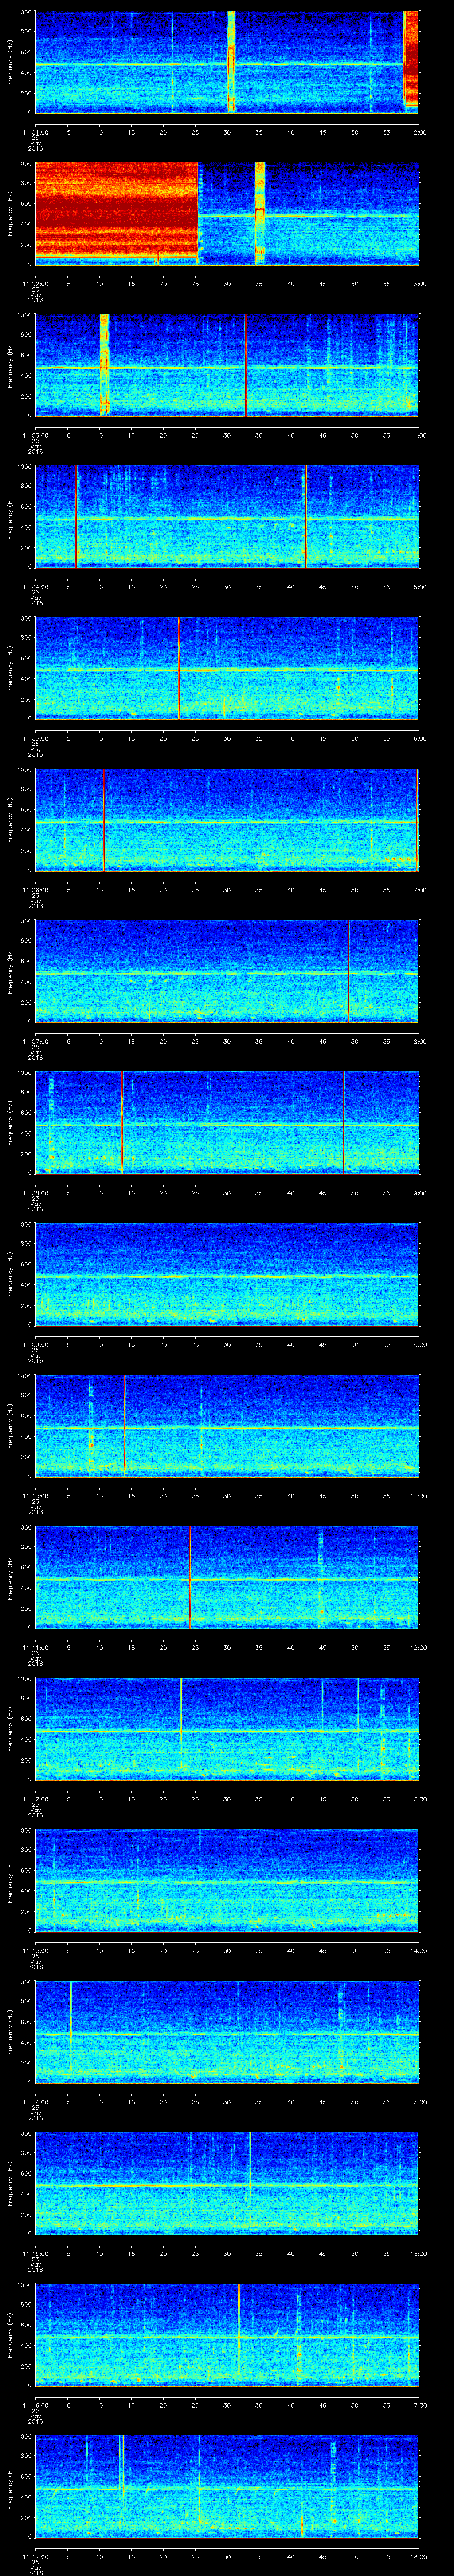Click the '11:06:00' start time label

pos(36,890)
